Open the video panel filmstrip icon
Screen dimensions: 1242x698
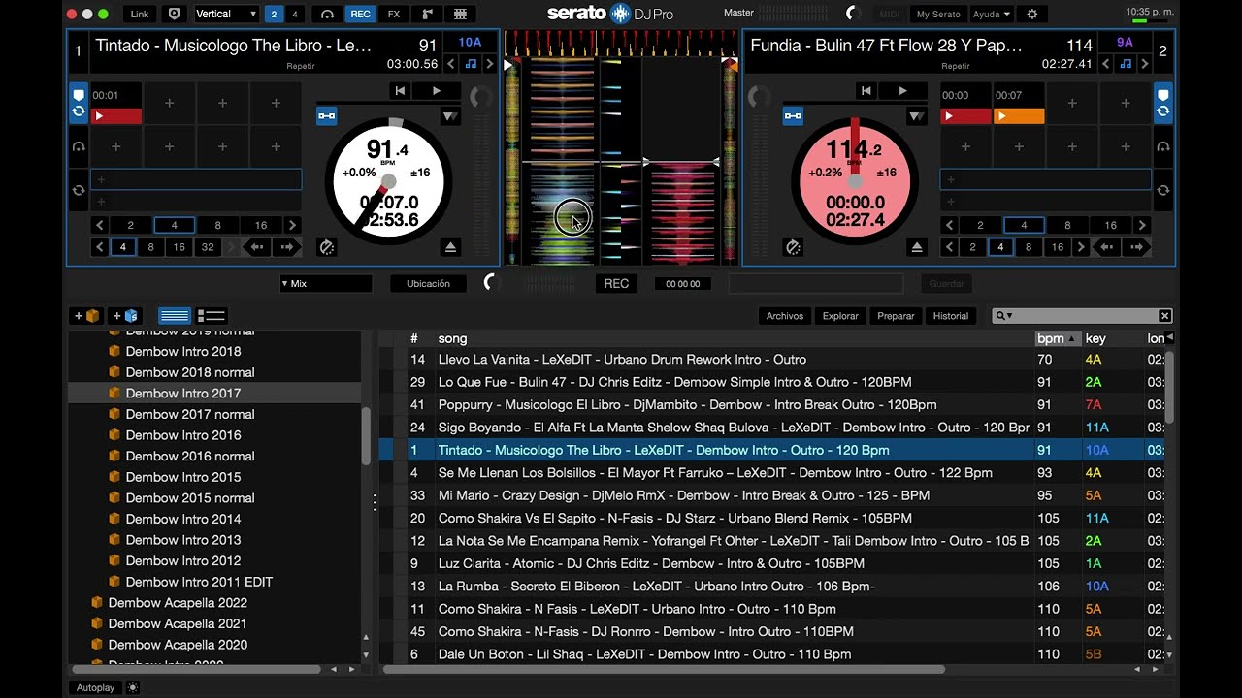(x=460, y=14)
